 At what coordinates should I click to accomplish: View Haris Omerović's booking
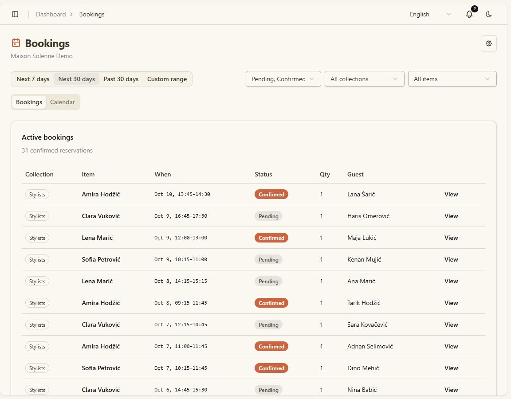click(x=451, y=216)
